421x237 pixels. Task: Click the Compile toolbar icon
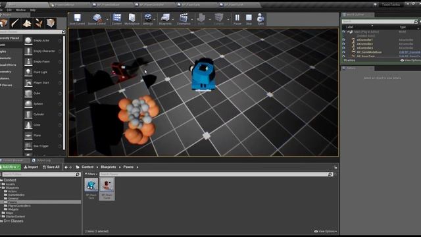[x=219, y=19]
